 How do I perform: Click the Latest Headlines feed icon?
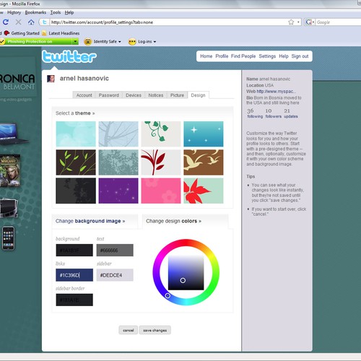click(44, 33)
